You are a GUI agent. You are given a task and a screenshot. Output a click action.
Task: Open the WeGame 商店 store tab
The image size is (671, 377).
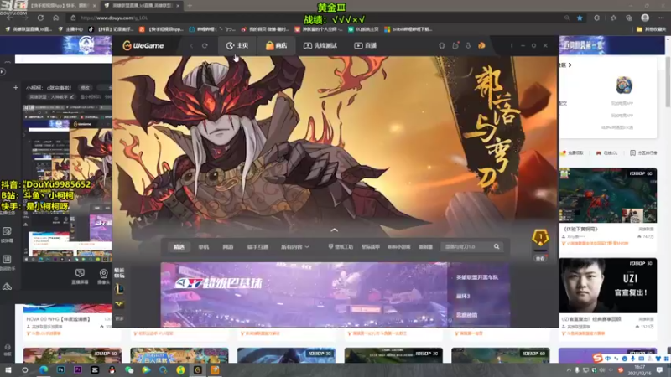pos(277,45)
